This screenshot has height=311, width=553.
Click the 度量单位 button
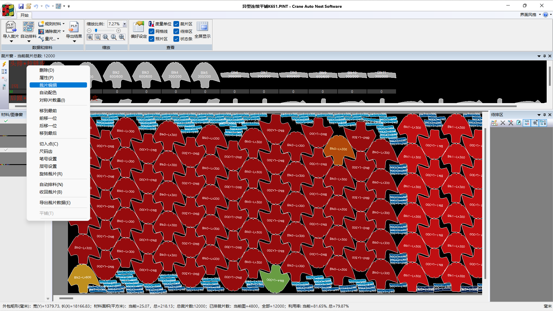tap(160, 24)
